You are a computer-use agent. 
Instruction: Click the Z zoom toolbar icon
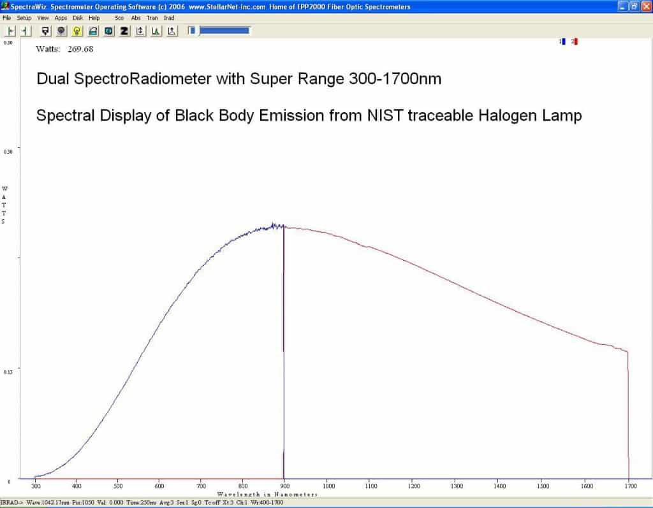click(124, 31)
